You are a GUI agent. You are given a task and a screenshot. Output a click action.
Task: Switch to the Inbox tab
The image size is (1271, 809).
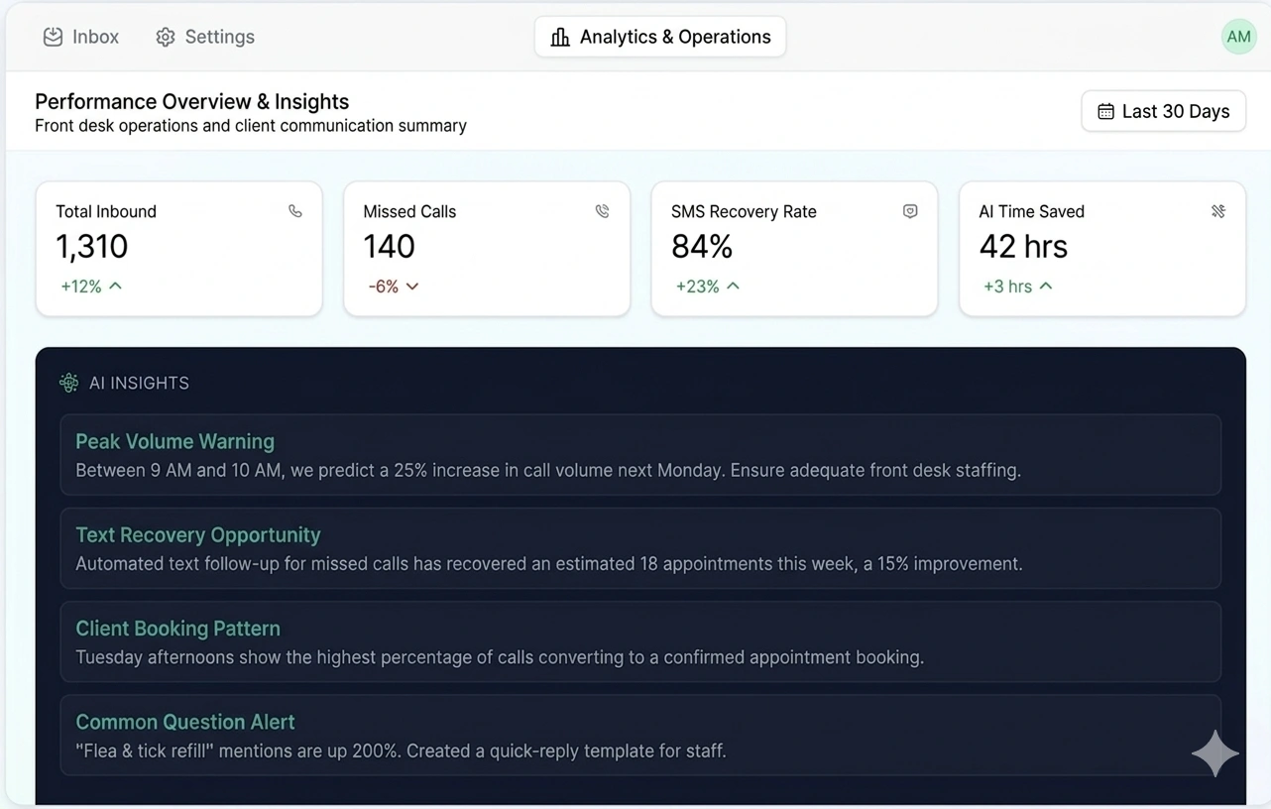coord(81,37)
